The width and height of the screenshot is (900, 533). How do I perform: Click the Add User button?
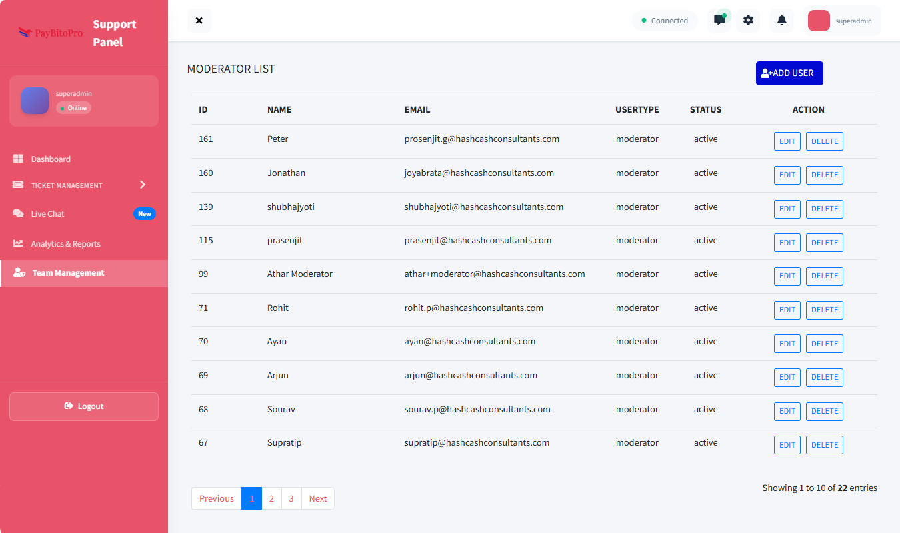point(789,73)
